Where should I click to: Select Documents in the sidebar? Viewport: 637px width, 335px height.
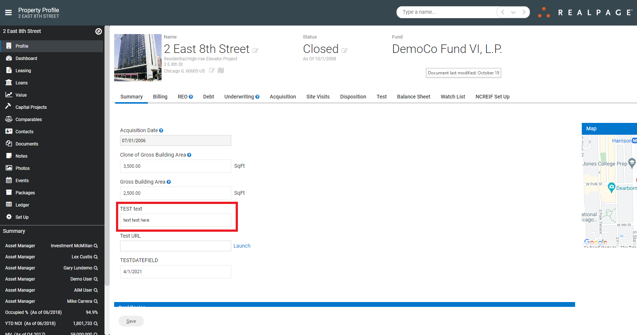tap(26, 144)
